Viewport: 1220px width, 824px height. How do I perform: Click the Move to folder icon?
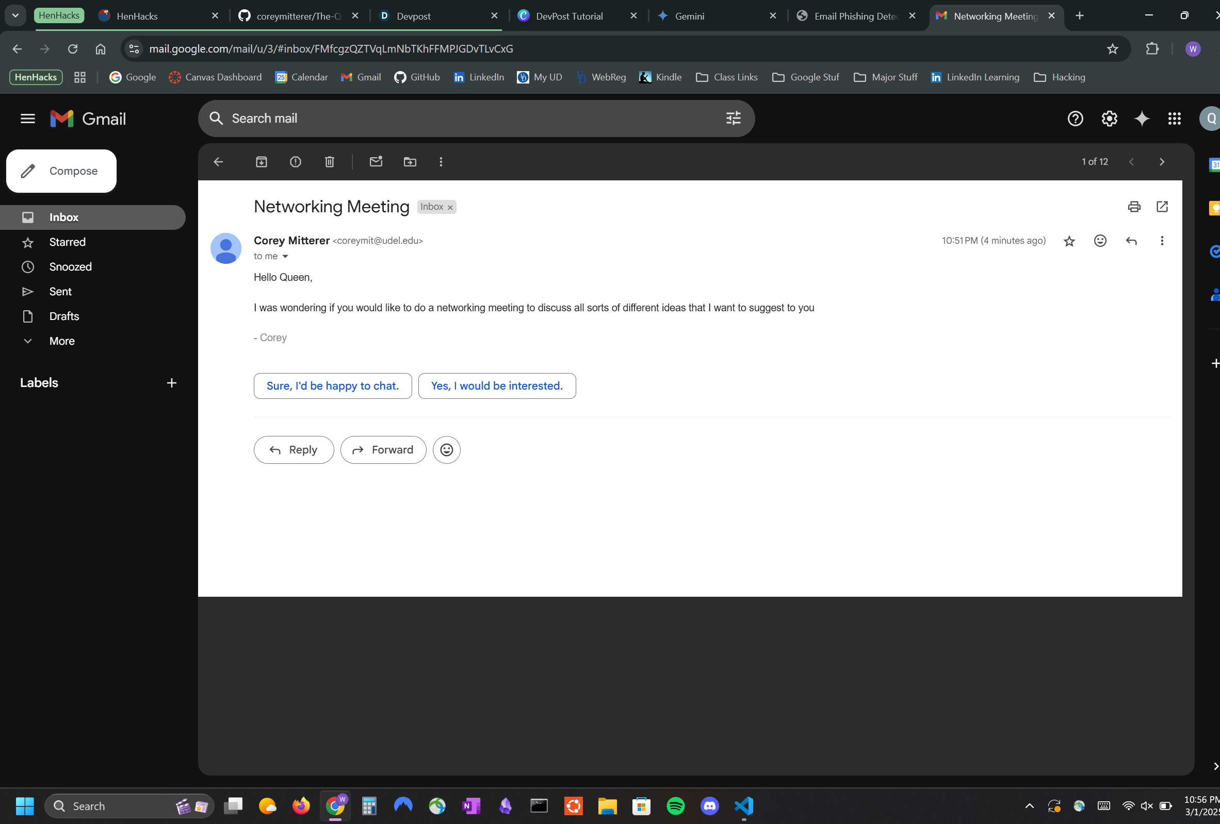410,162
